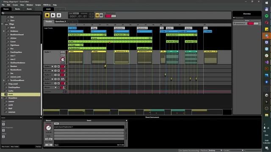
Task: Collapse the Parameters section in Overview panel
Action: point(234,18)
